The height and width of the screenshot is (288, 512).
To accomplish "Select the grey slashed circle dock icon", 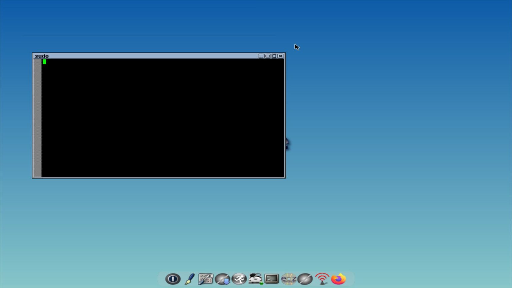I will [x=305, y=279].
